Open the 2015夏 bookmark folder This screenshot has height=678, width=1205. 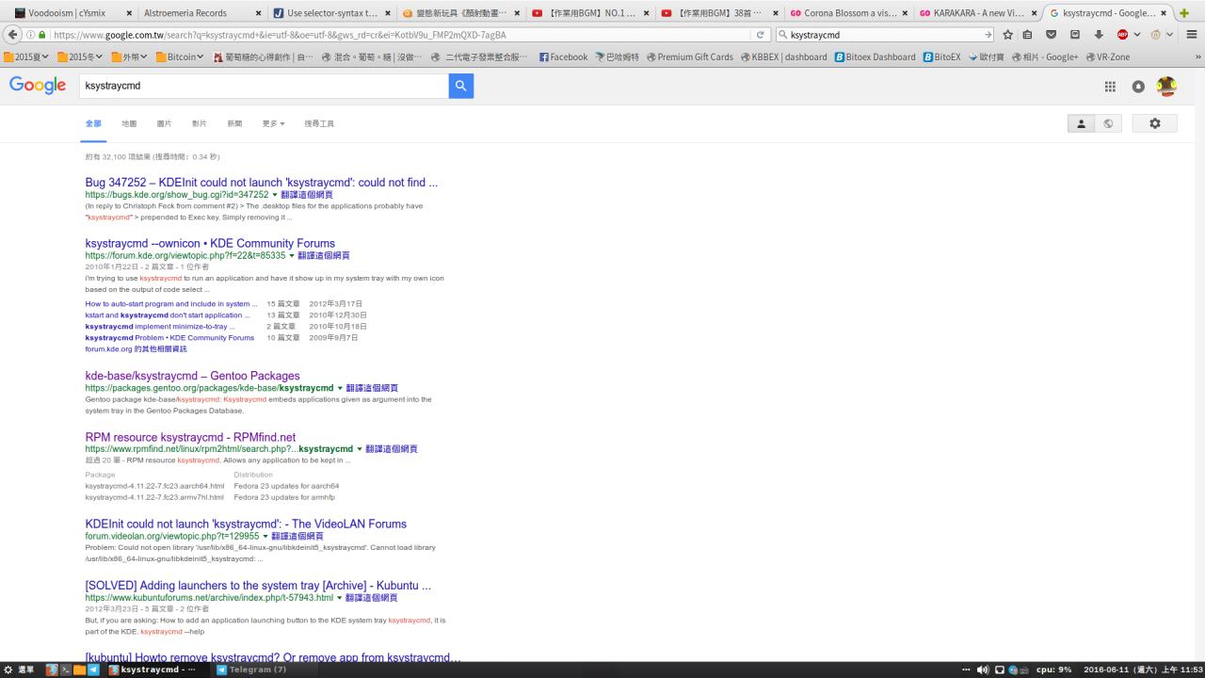[x=25, y=56]
